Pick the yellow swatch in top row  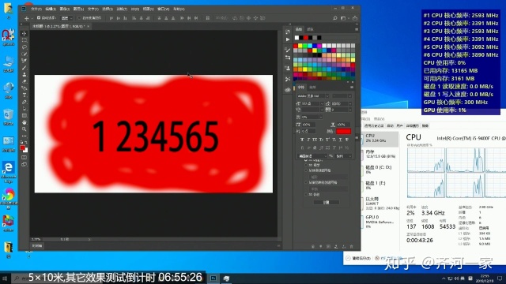click(x=300, y=46)
